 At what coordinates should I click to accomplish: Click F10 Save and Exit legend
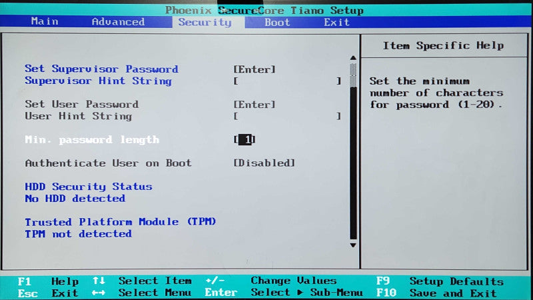(x=436, y=293)
